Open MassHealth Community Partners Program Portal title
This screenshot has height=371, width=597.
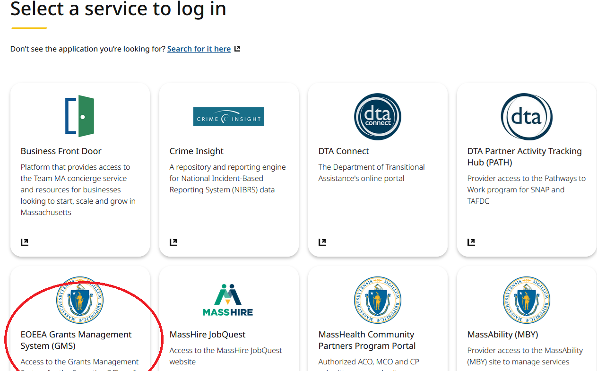(x=367, y=340)
